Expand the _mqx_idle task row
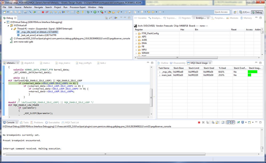266x163 pixels. click(x=160, y=72)
